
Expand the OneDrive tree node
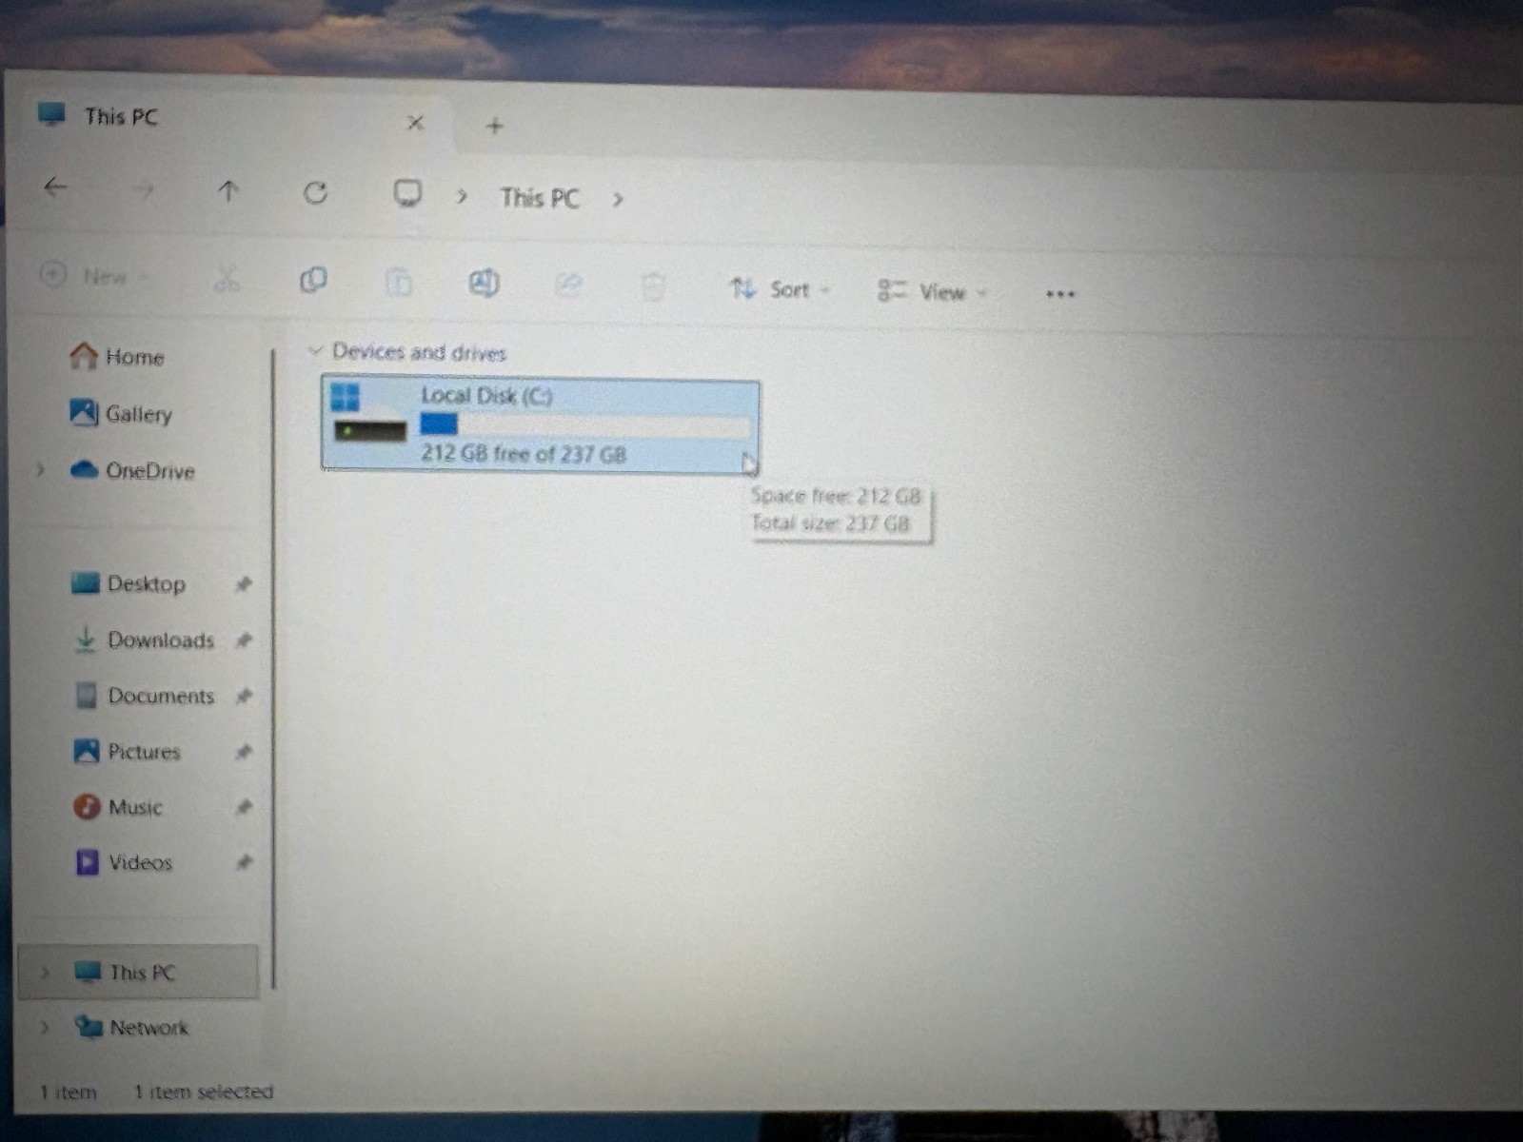point(40,469)
